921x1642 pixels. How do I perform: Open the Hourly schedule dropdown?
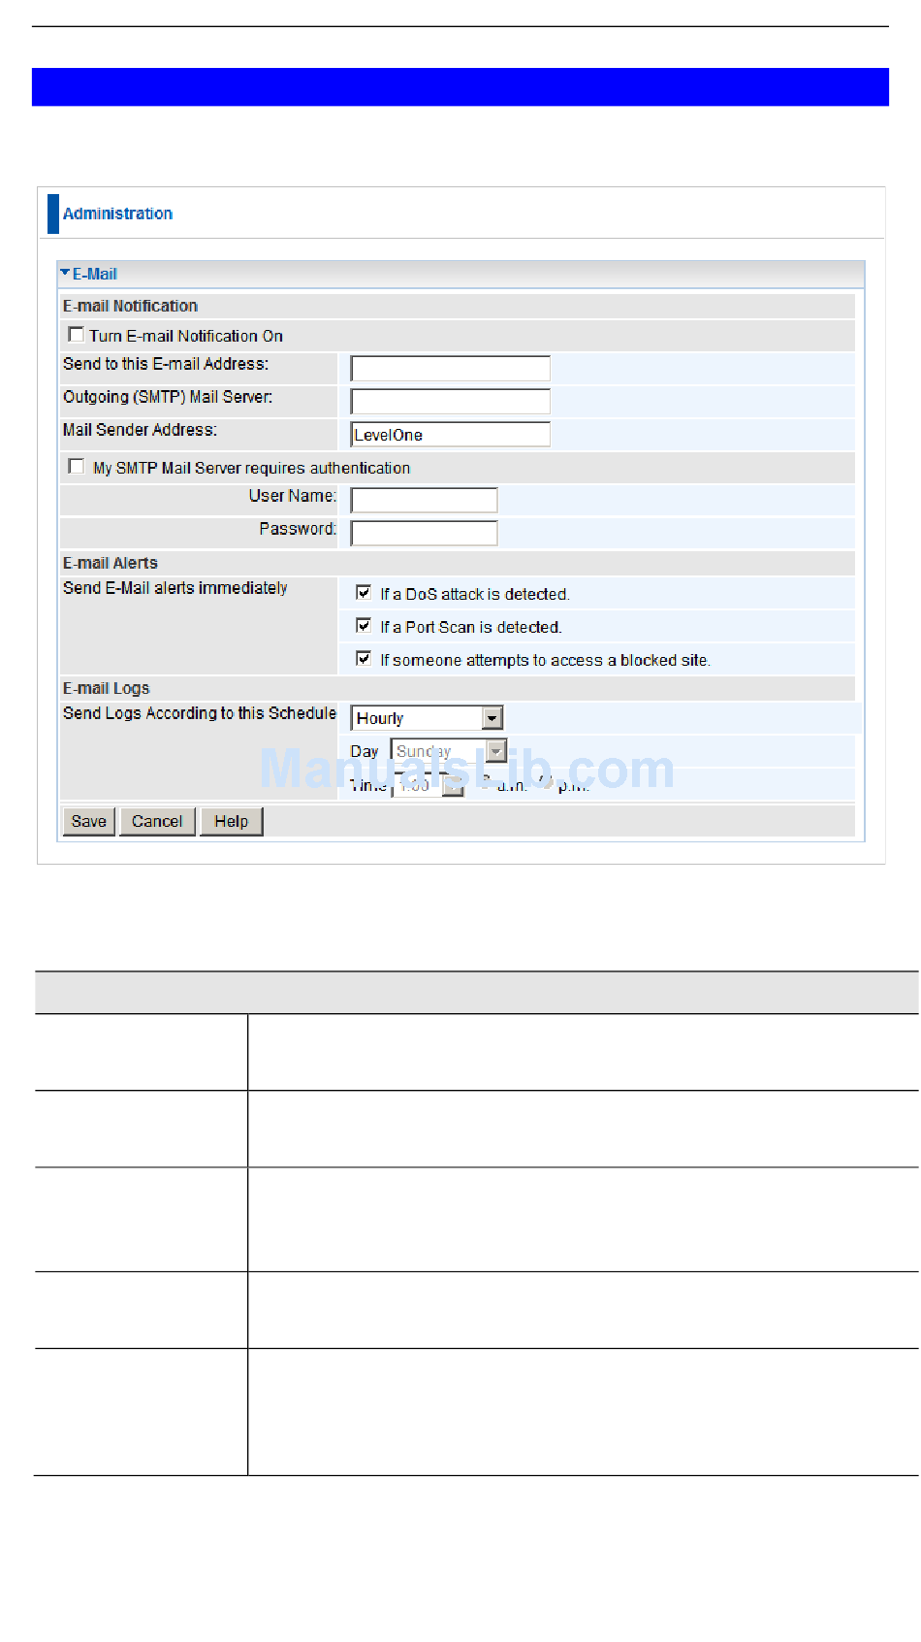(x=492, y=718)
